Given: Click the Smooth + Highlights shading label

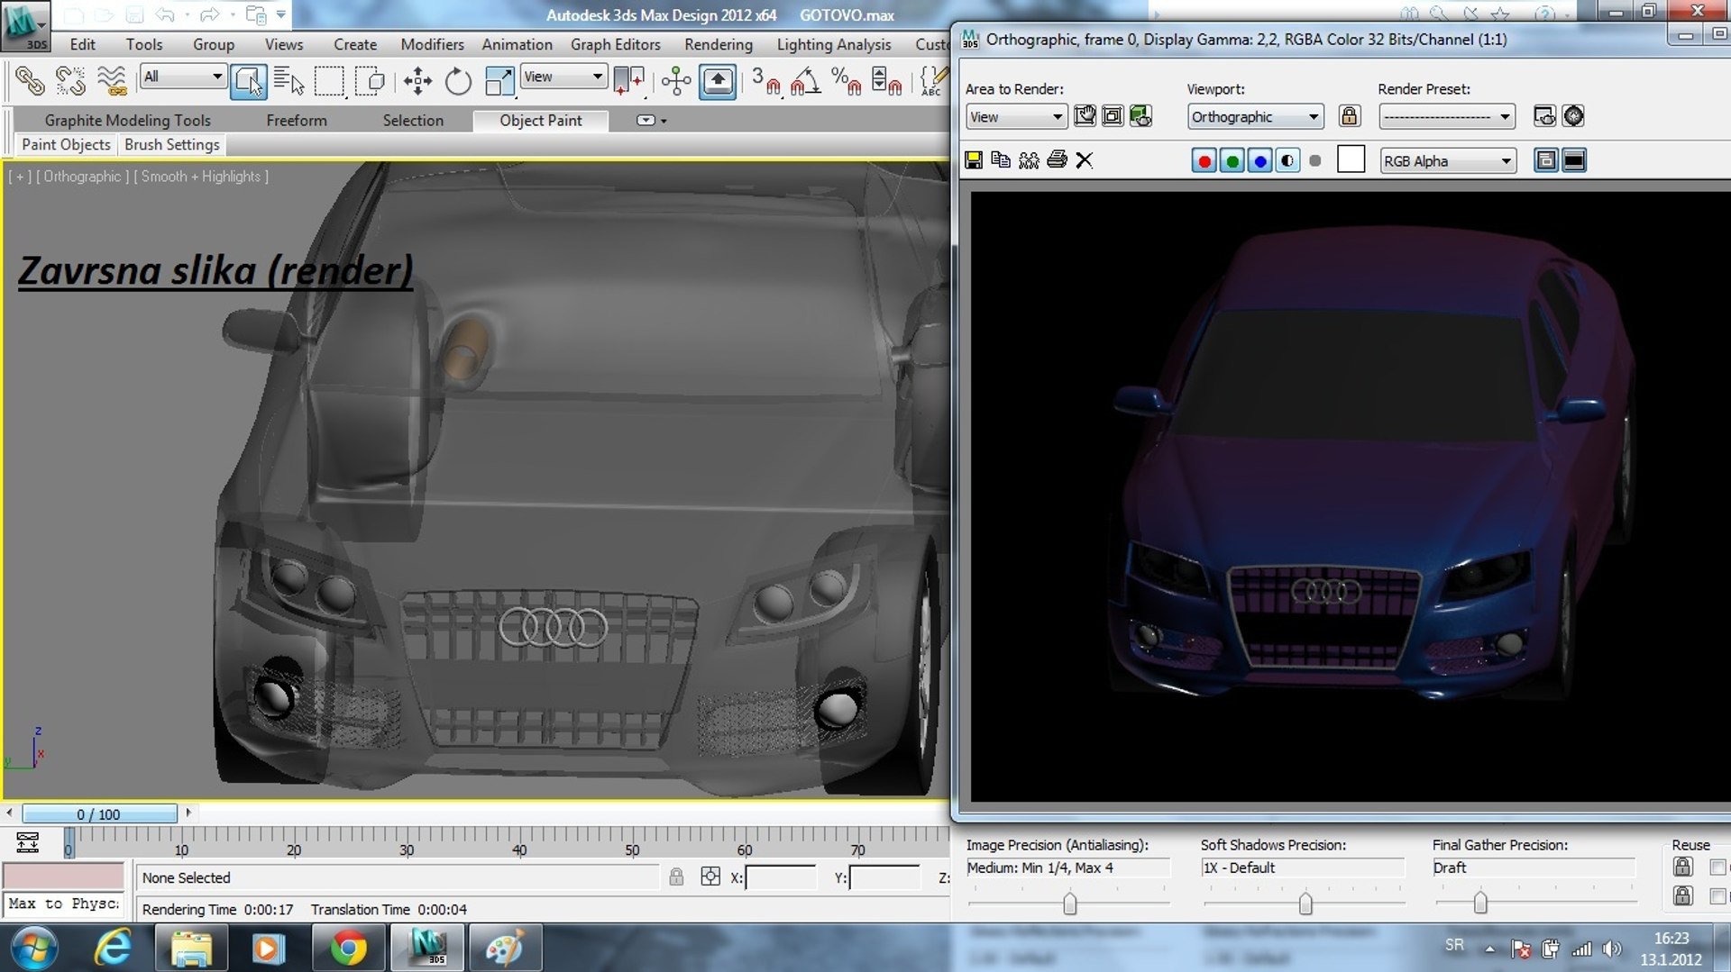Looking at the screenshot, I should click(x=201, y=177).
